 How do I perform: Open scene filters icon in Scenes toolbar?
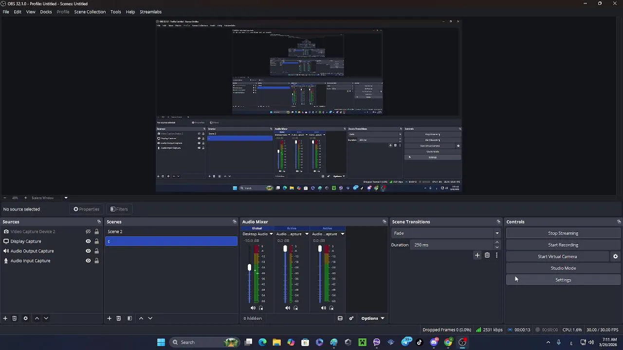pos(129,318)
